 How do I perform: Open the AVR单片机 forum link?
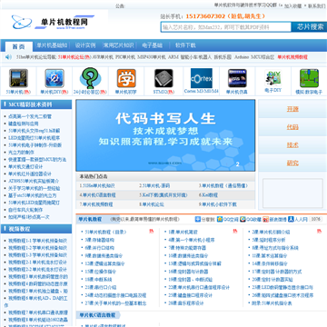103,57
